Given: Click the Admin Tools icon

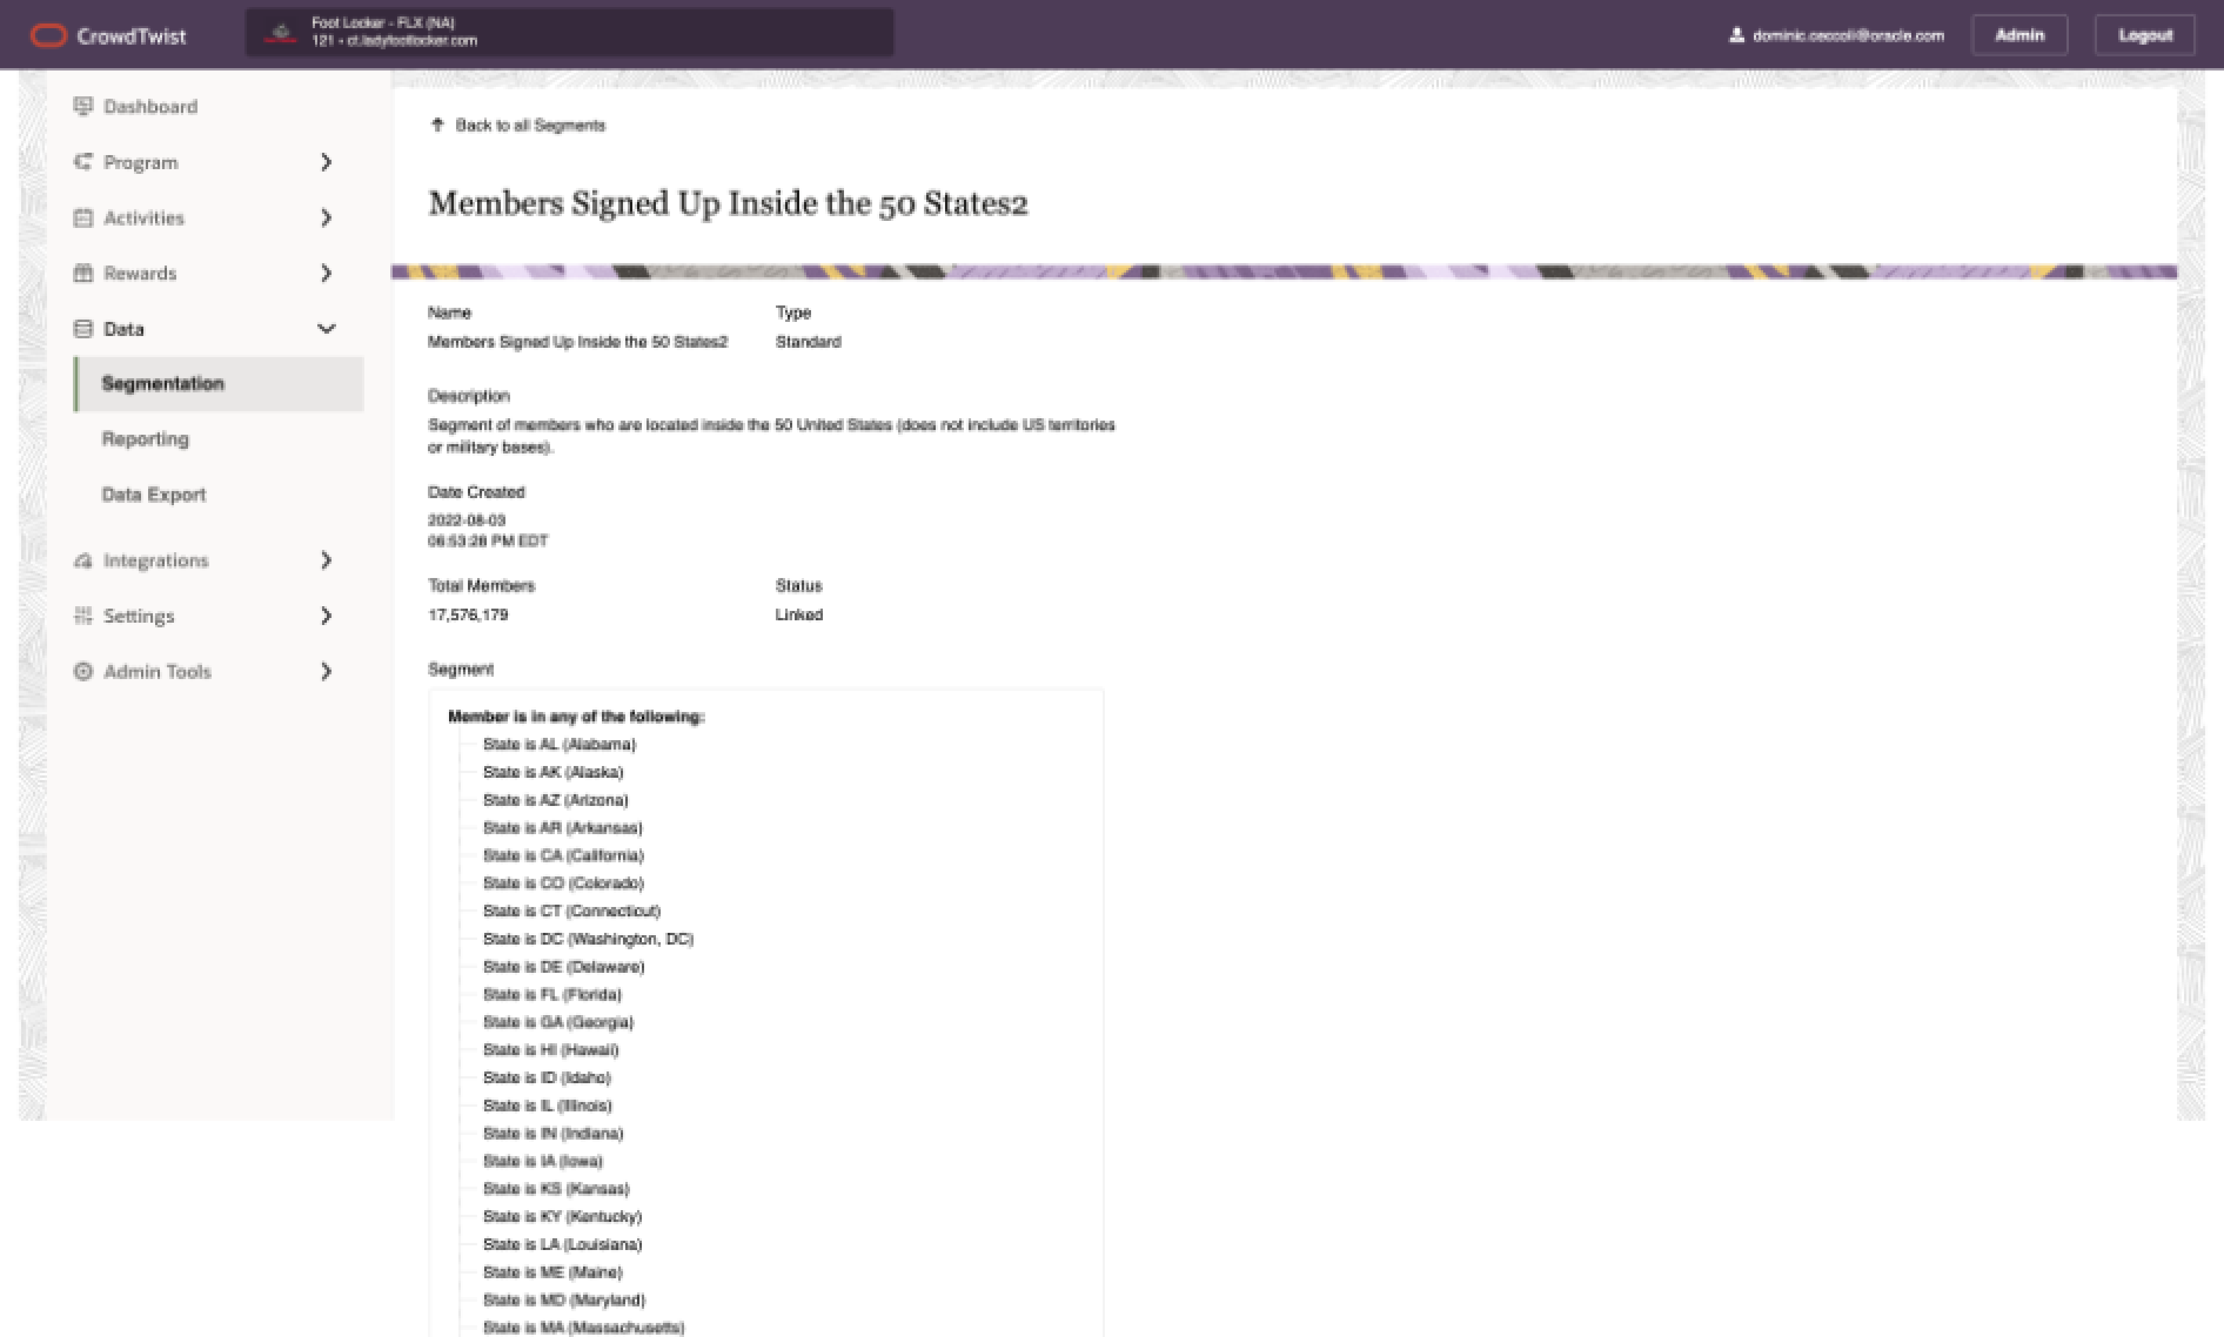Looking at the screenshot, I should [83, 671].
